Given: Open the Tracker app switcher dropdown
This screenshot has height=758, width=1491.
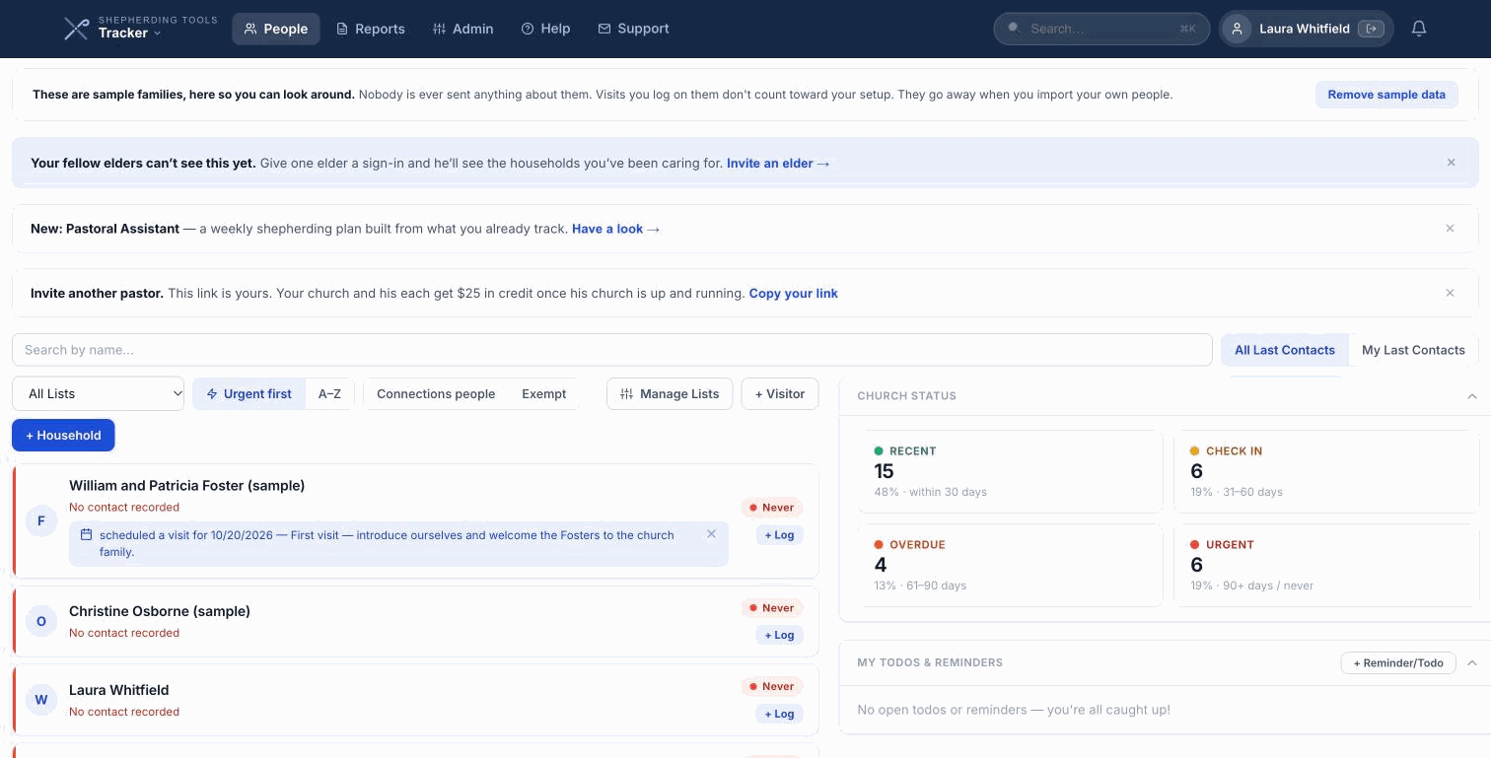Looking at the screenshot, I should click(129, 34).
